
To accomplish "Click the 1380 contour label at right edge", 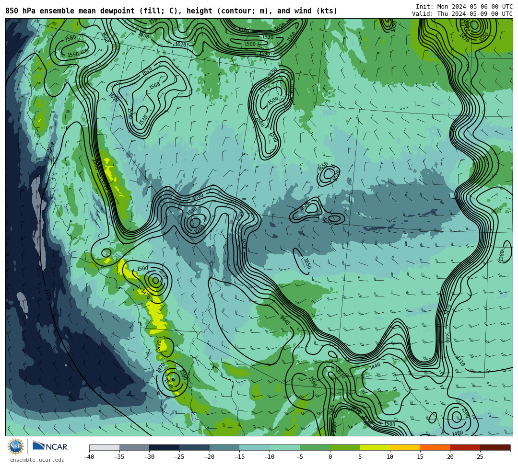I will (x=502, y=256).
